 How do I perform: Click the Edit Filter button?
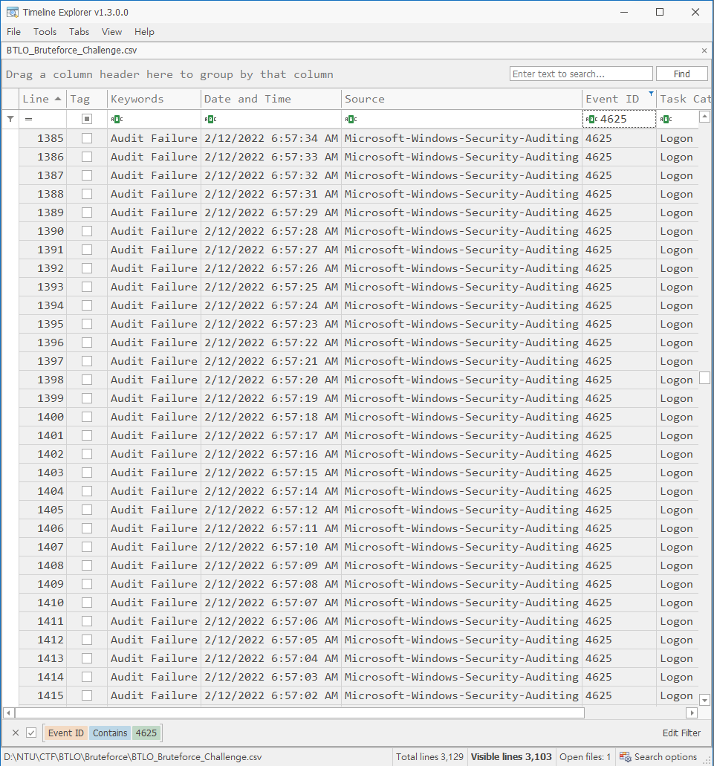pos(681,733)
